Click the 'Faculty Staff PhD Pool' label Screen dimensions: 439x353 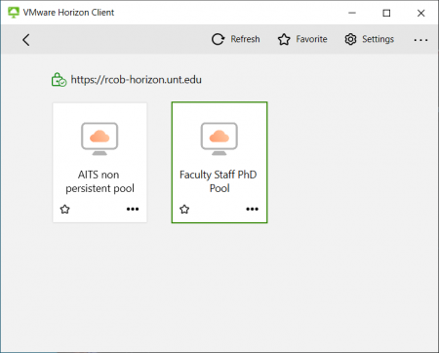point(219,181)
